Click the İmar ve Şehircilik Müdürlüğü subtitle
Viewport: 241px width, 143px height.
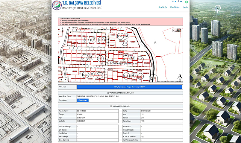pyautogui.click(x=82, y=8)
